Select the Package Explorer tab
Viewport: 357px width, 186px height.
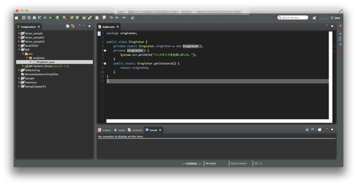(28, 27)
